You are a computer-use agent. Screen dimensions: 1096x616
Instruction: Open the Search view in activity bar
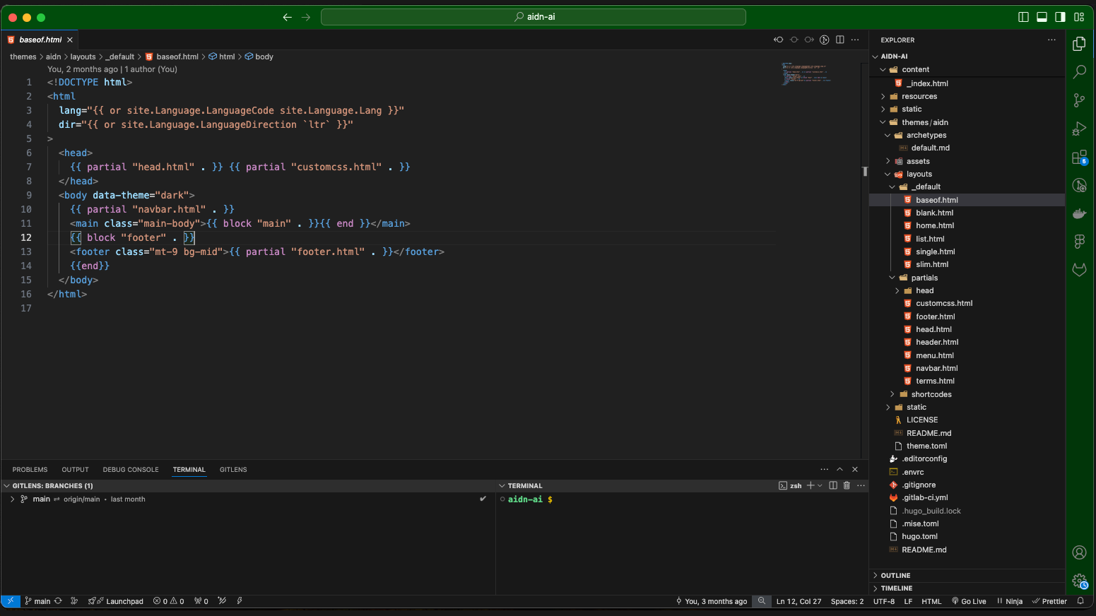(x=1079, y=71)
